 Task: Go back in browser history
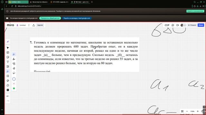click(6, 6)
